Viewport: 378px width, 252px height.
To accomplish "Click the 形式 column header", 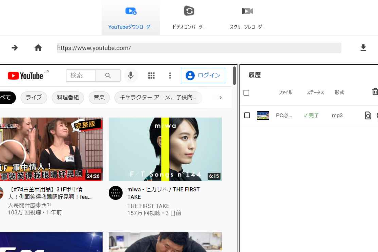I will [x=339, y=92].
